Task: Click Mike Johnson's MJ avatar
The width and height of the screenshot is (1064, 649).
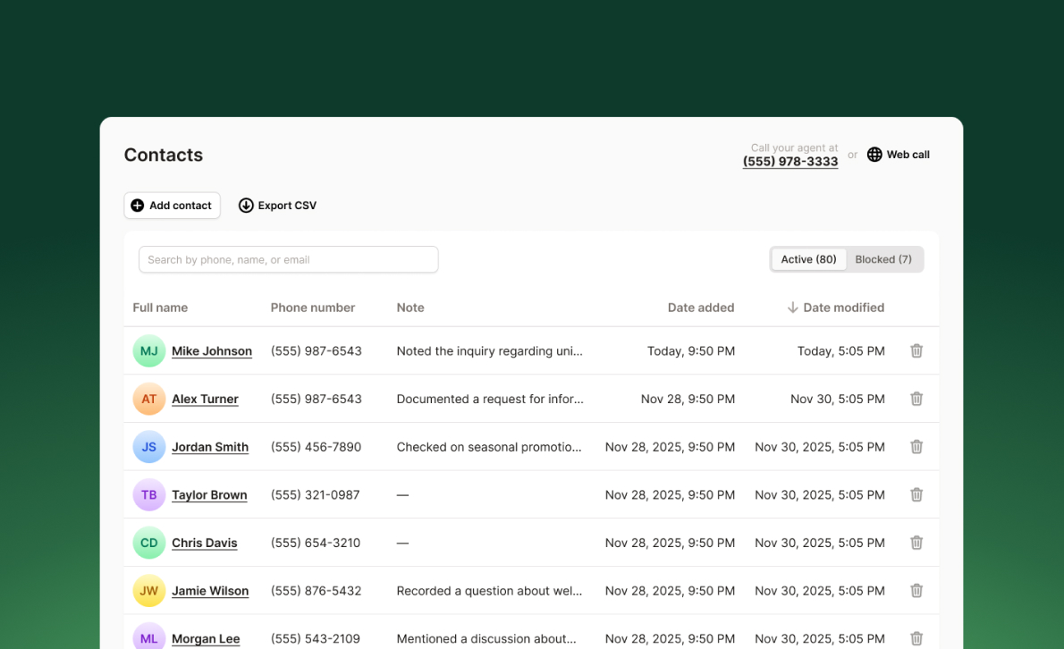Action: tap(148, 350)
